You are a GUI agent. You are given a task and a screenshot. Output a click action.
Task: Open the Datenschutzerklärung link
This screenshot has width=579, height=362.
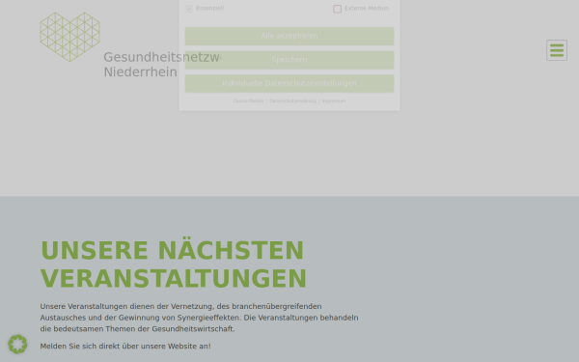click(292, 100)
